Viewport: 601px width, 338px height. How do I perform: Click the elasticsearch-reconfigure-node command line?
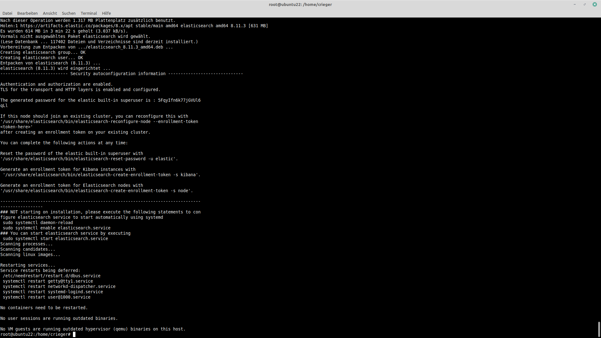click(x=99, y=121)
